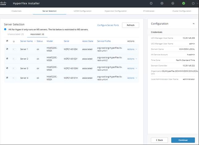Toggle the locator switch for Server 3
Viewport: 199px width, 145px height.
point(14,69)
